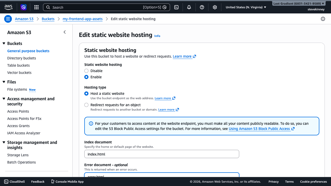Open Access Points for FSx in sidebar
331x186 pixels.
click(24, 119)
